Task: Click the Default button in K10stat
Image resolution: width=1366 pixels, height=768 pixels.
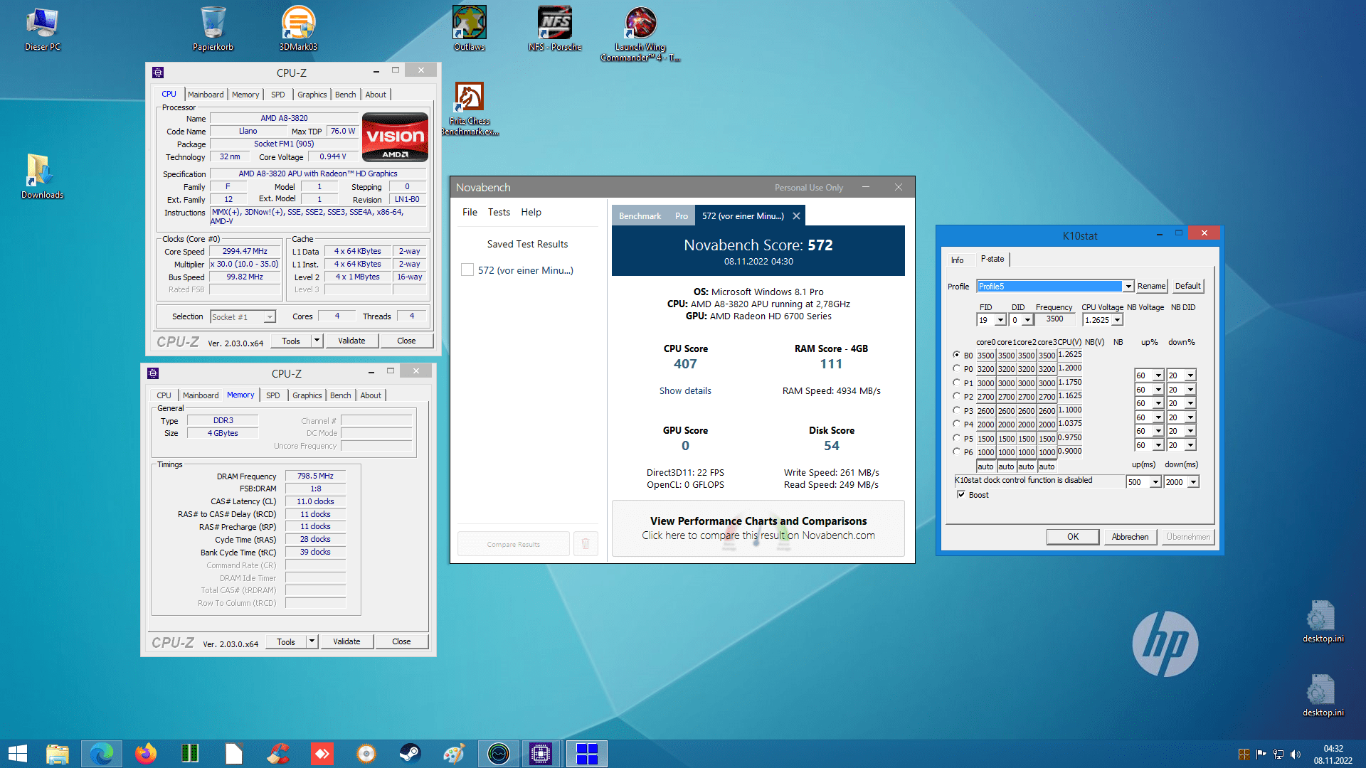Action: (x=1187, y=286)
